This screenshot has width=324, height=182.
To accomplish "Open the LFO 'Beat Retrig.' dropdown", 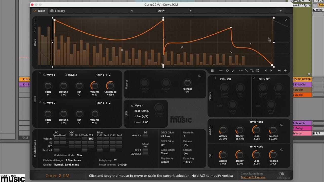I will (141, 111).
